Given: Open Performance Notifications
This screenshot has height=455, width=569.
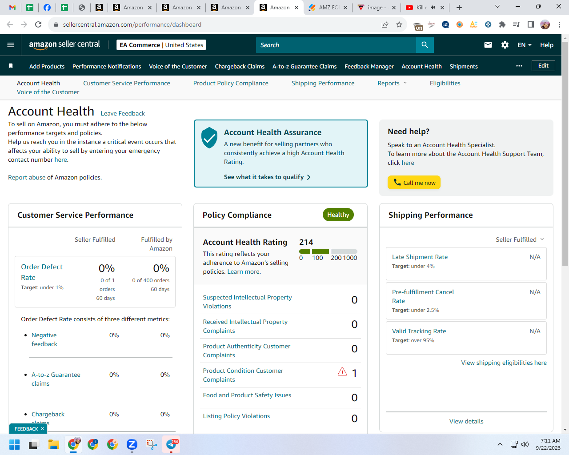Looking at the screenshot, I should (x=107, y=66).
